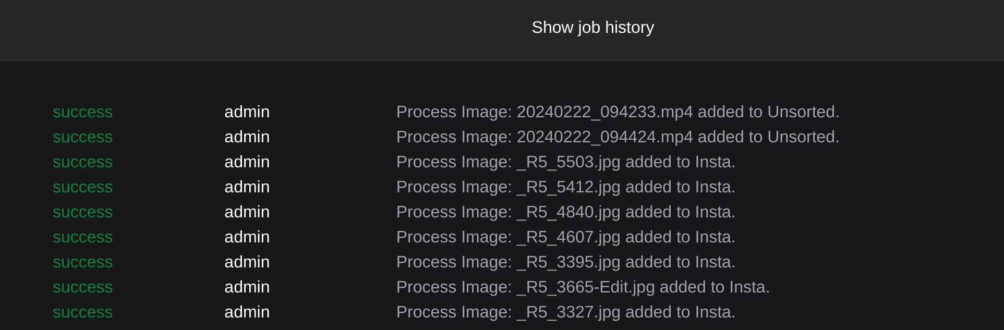This screenshot has height=330, width=1004.
Task: Select the _R5_4607.jpg added to Insta message
Action: pyautogui.click(x=566, y=237)
